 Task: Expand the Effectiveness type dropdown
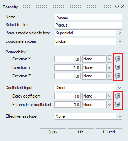pos(119,116)
